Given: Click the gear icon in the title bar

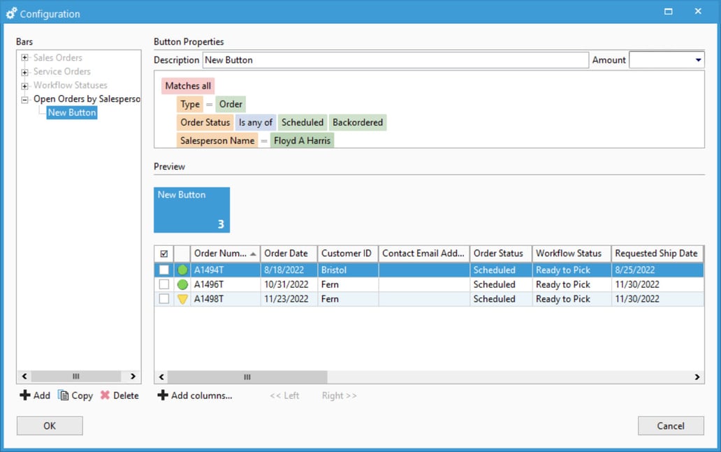Looking at the screenshot, I should pos(10,12).
